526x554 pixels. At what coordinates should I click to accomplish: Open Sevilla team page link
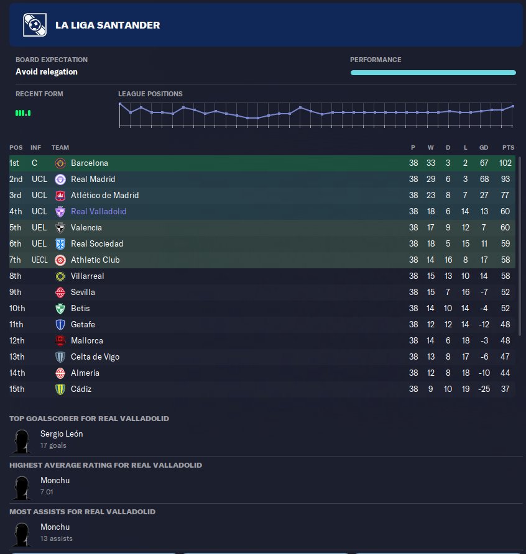(83, 293)
